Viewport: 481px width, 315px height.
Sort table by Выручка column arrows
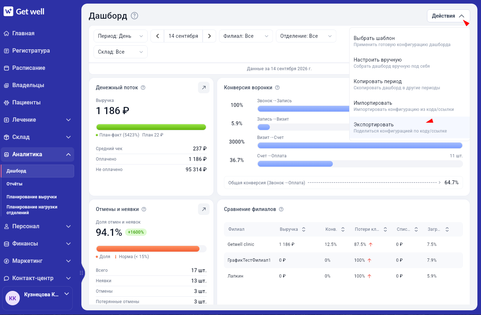(304, 229)
